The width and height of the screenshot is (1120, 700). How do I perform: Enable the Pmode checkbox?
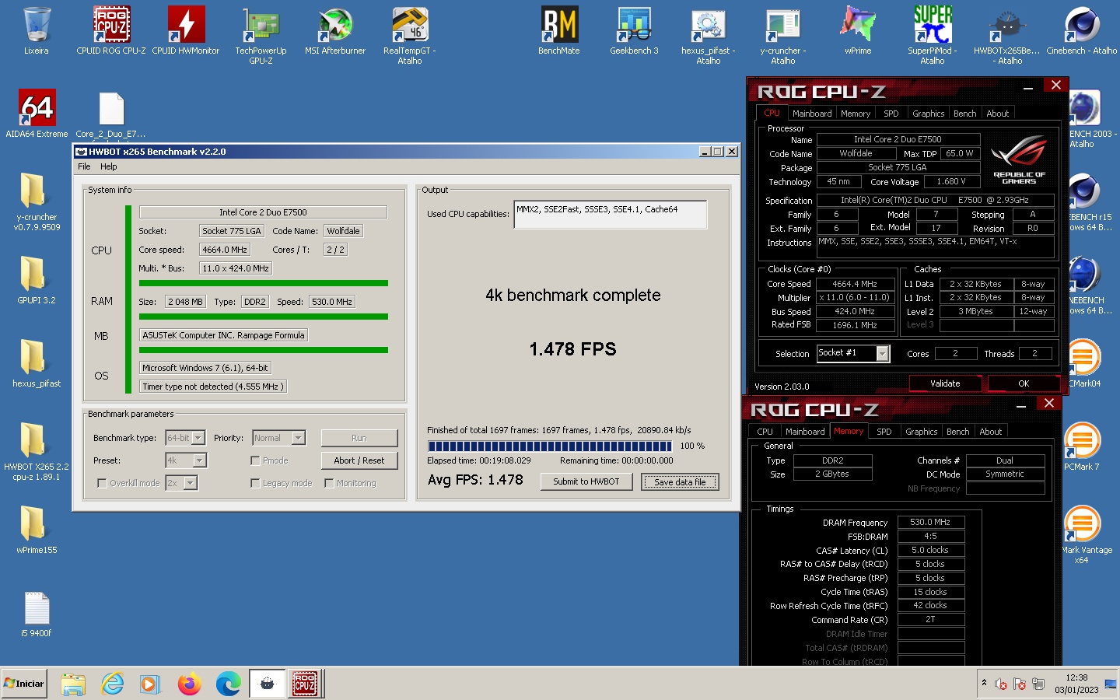coord(255,460)
